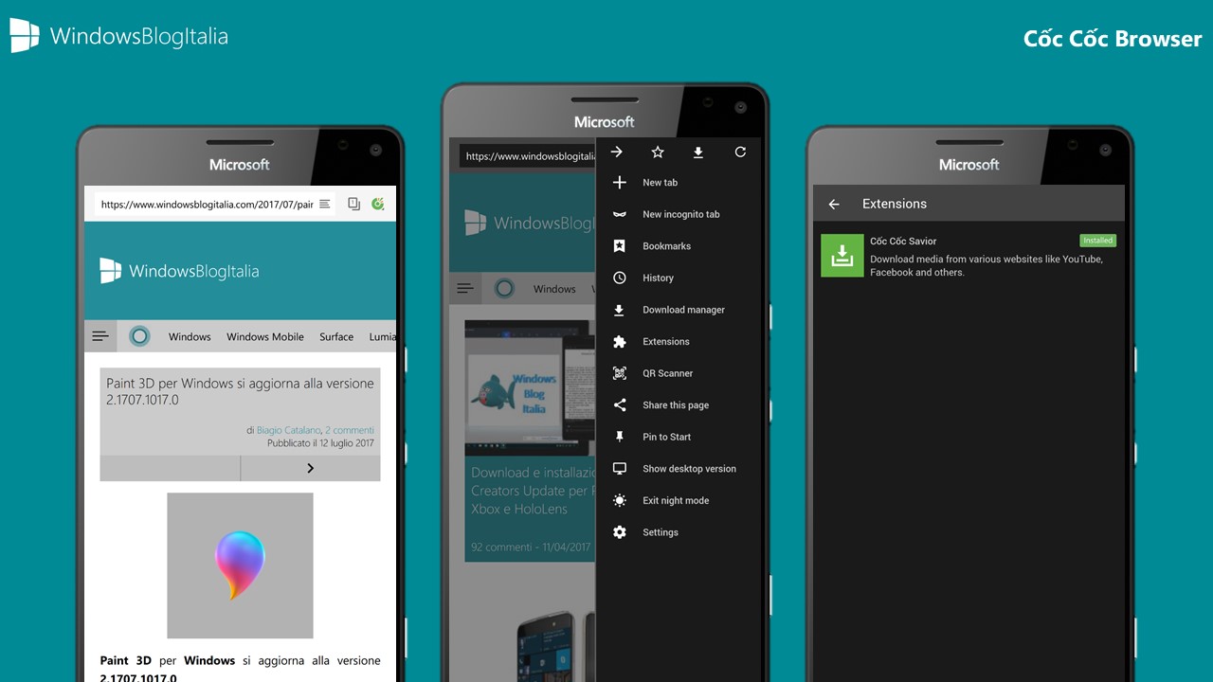
Task: Click the incognito mask icon
Action: click(620, 214)
